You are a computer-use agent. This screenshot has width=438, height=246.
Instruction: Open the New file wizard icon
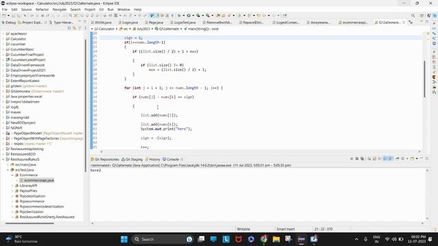click(x=3, y=16)
